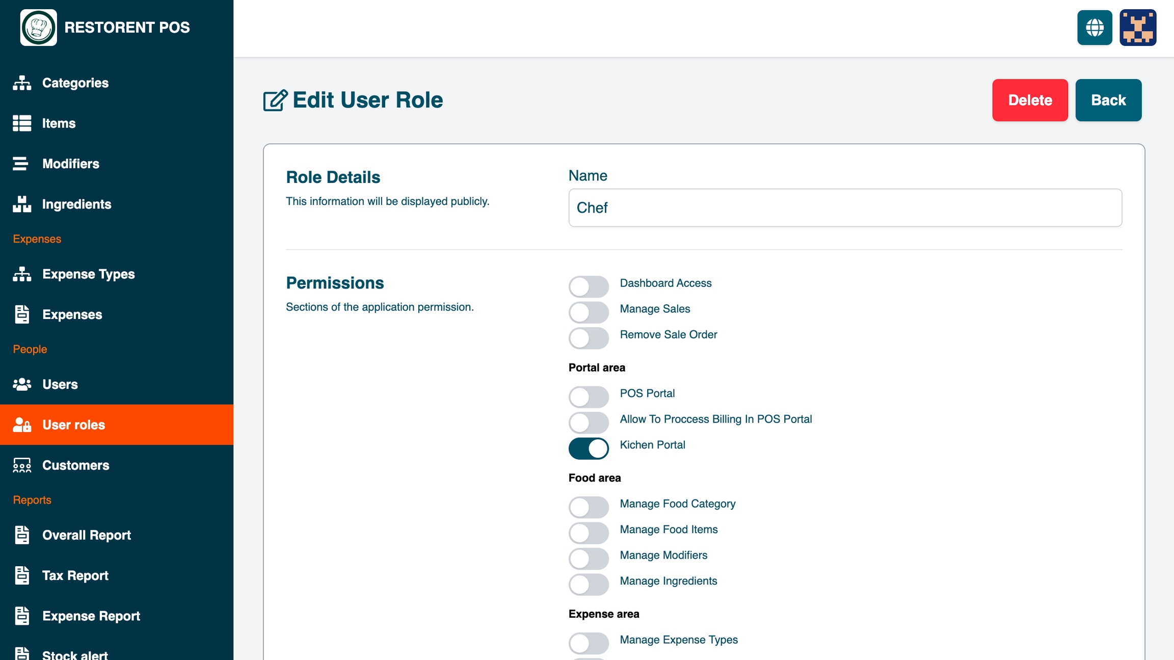Image resolution: width=1174 pixels, height=660 pixels.
Task: Open Tax Report in sidebar
Action: pos(75,575)
